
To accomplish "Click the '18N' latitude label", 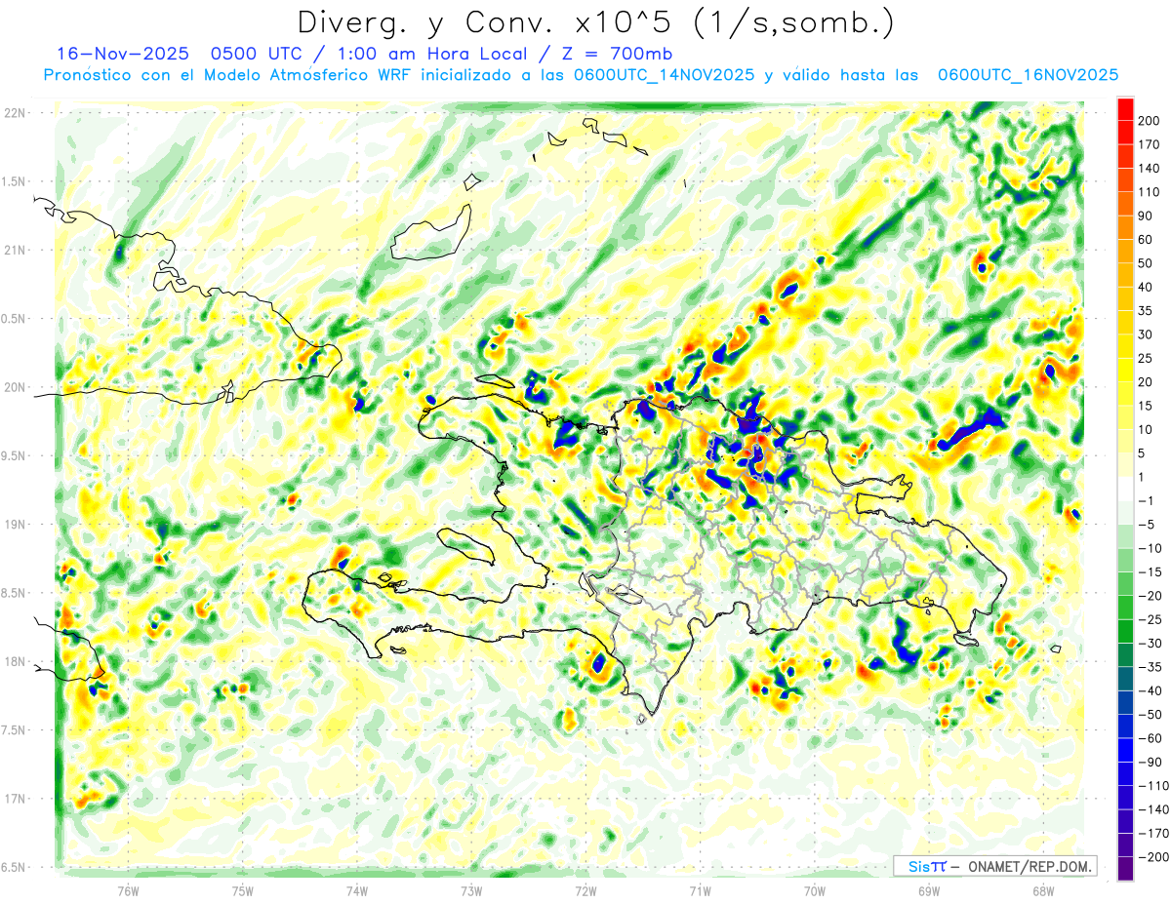I will pos(14,661).
